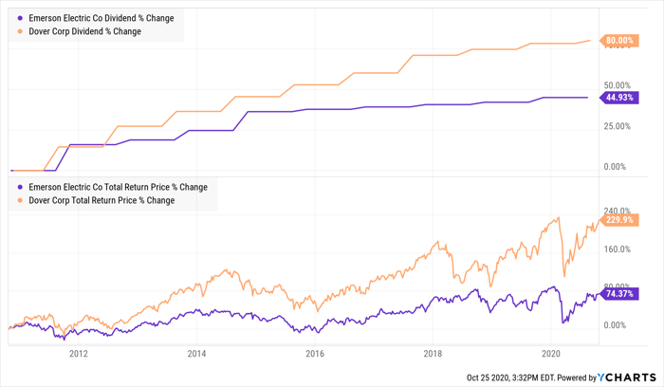This screenshot has height=387, width=664.
Task: Click purple dot beside Emerson Dividend % Change
Action: click(21, 18)
